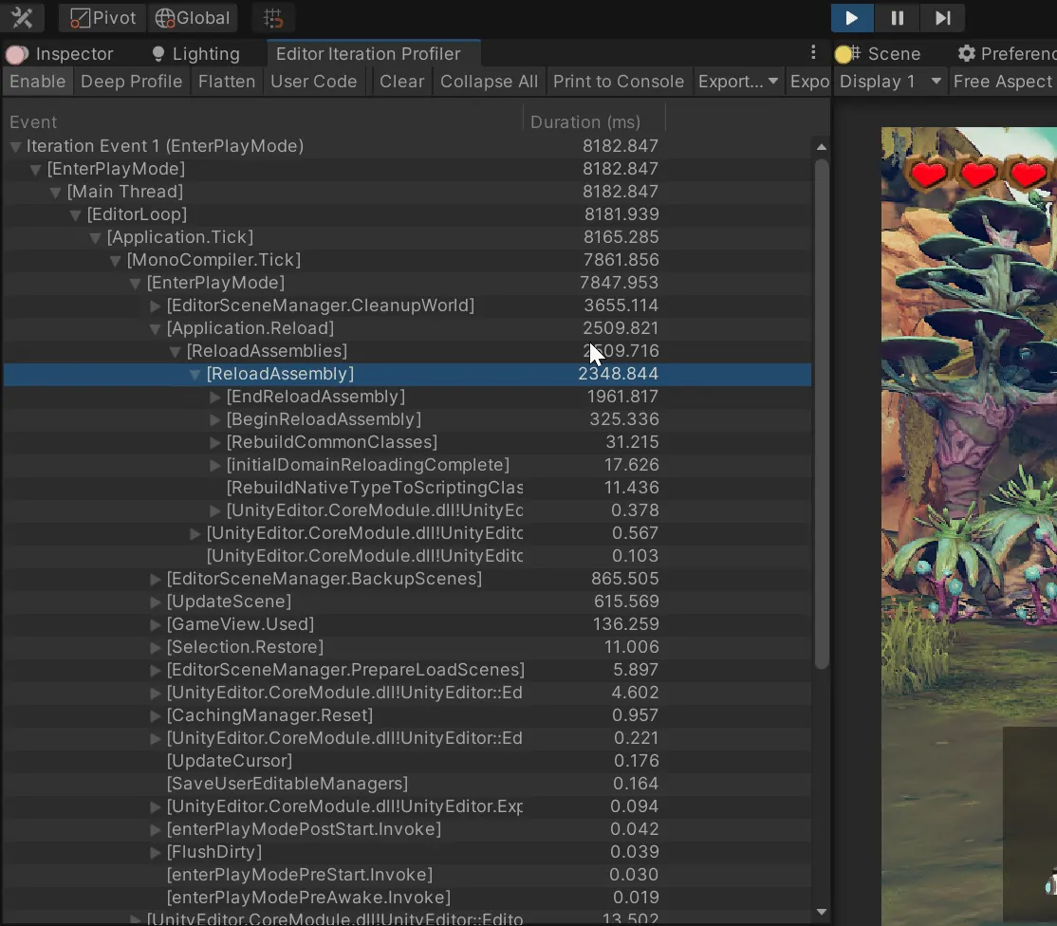Screen dimensions: 1057x926
Task: Open the Export dropdown
Action: [x=738, y=82]
